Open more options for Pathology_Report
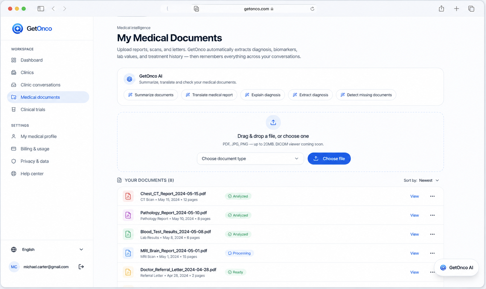486x289 pixels. [432, 215]
